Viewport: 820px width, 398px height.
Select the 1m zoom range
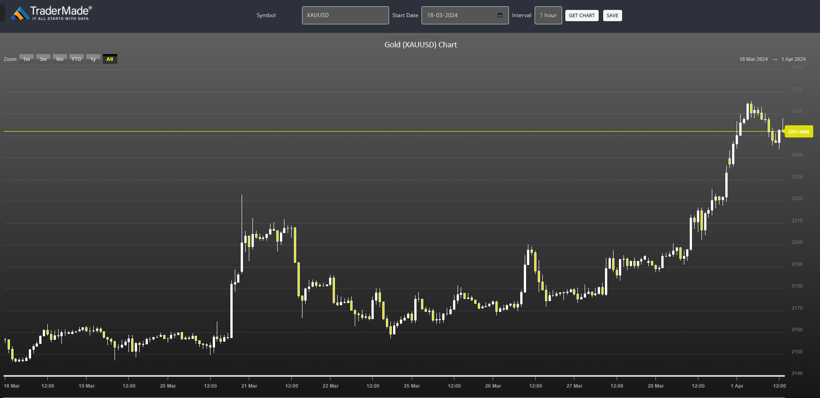(x=27, y=59)
